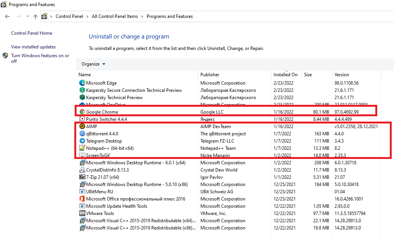Screen dimensions: 394x239
Task: Click the UBitMenu RU icon
Action: coord(82,191)
